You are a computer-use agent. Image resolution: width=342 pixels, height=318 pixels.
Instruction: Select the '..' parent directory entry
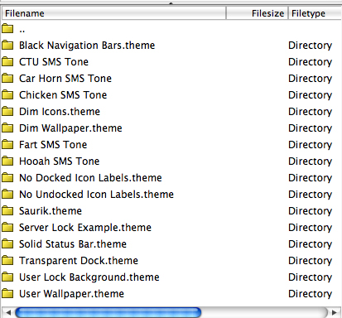click(22, 30)
